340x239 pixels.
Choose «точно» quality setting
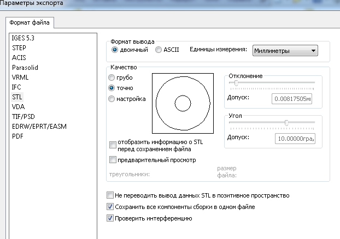pyautogui.click(x=112, y=88)
